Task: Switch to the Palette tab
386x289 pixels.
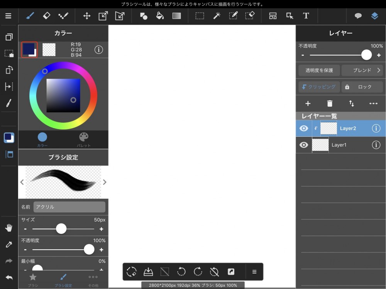Action: point(84,139)
